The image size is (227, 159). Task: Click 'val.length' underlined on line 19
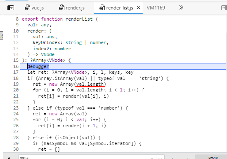(x=90, y=84)
